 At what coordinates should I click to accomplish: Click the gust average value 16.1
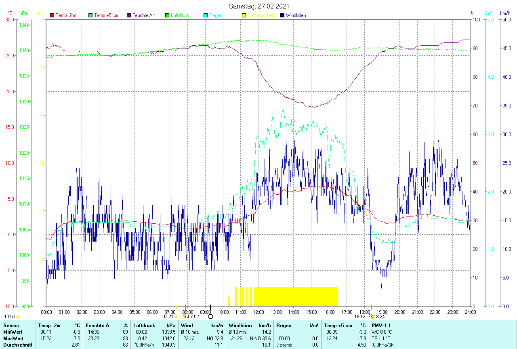266,345
